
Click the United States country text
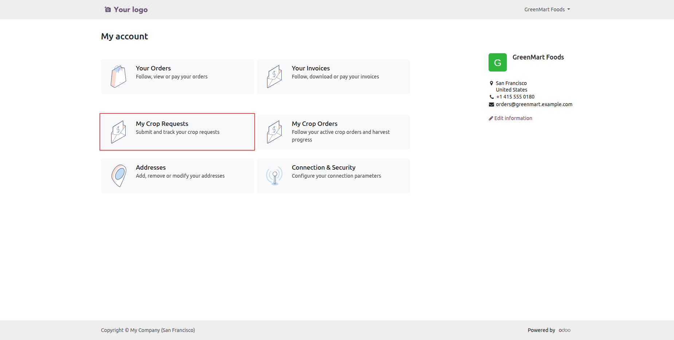[512, 90]
